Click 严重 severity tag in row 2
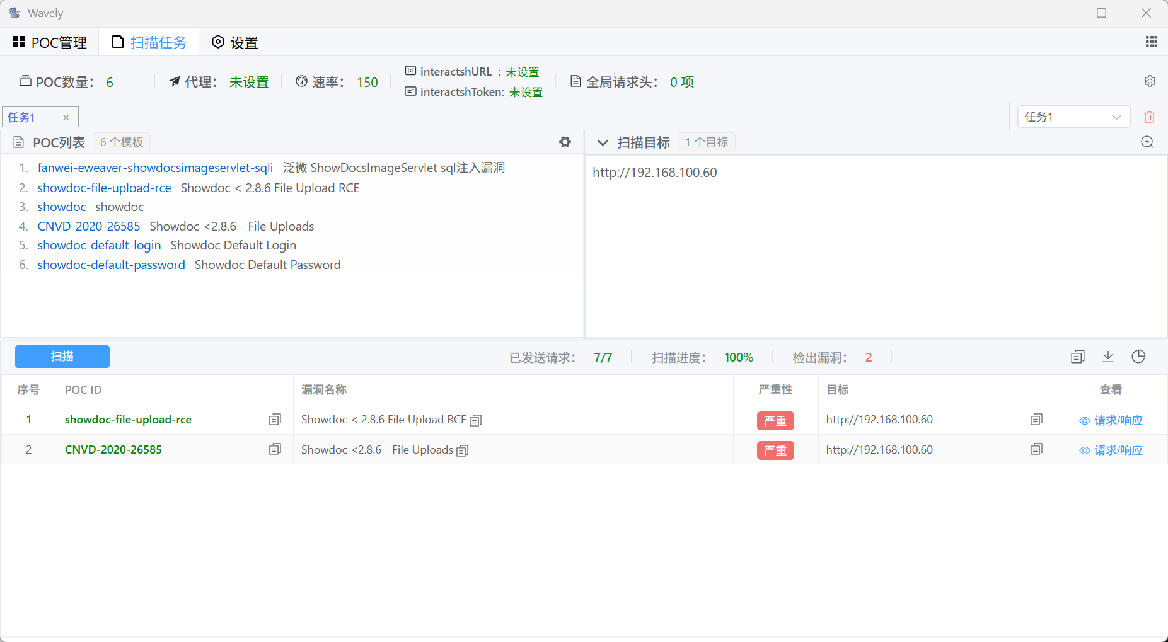1168x642 pixels. (x=775, y=450)
